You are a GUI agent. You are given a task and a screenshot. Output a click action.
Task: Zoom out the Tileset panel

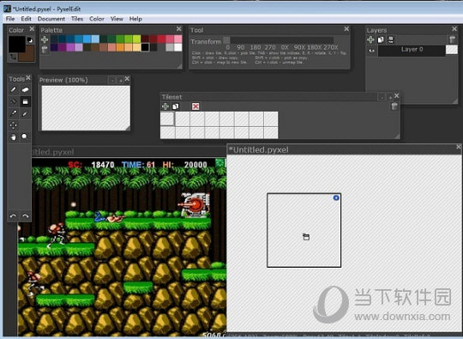click(382, 97)
